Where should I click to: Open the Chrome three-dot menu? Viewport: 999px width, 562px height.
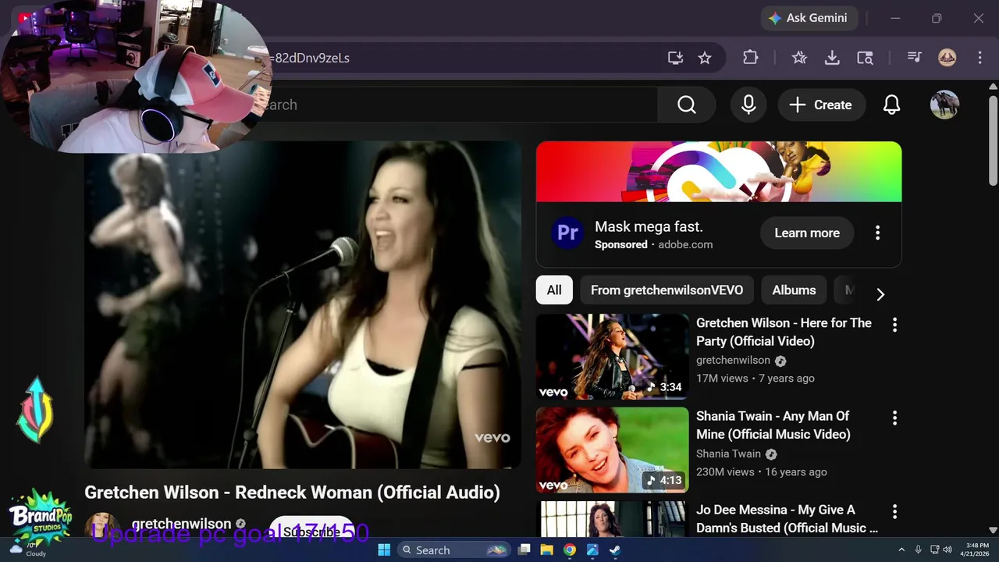979,58
